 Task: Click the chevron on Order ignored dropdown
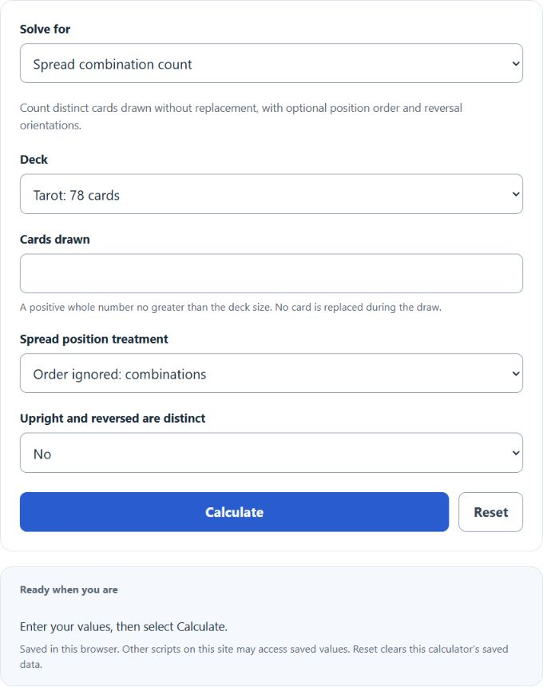coord(516,374)
